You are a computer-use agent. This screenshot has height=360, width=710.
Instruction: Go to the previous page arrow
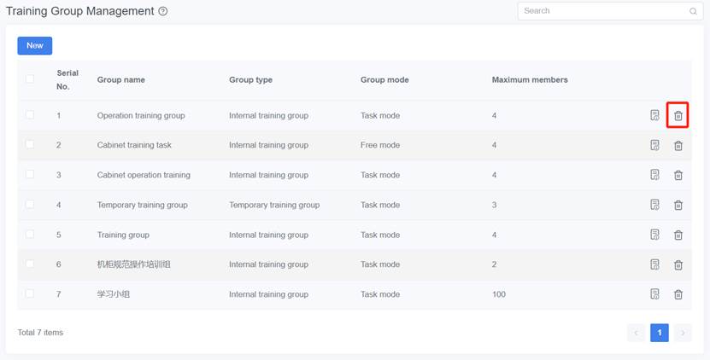(636, 333)
